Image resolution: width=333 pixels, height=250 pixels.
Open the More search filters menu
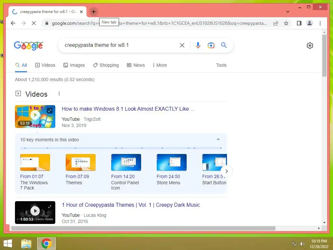pyautogui.click(x=160, y=65)
